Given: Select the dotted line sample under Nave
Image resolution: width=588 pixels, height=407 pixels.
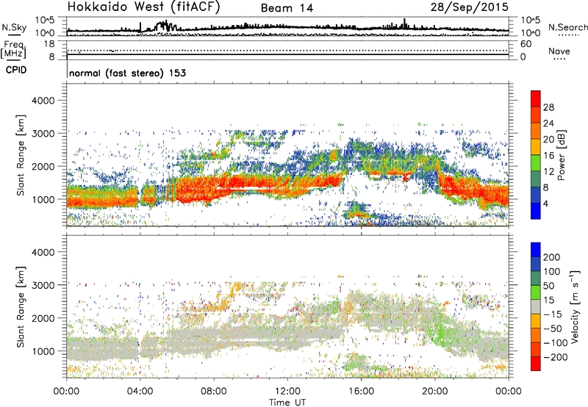Looking at the screenshot, I should (x=560, y=59).
